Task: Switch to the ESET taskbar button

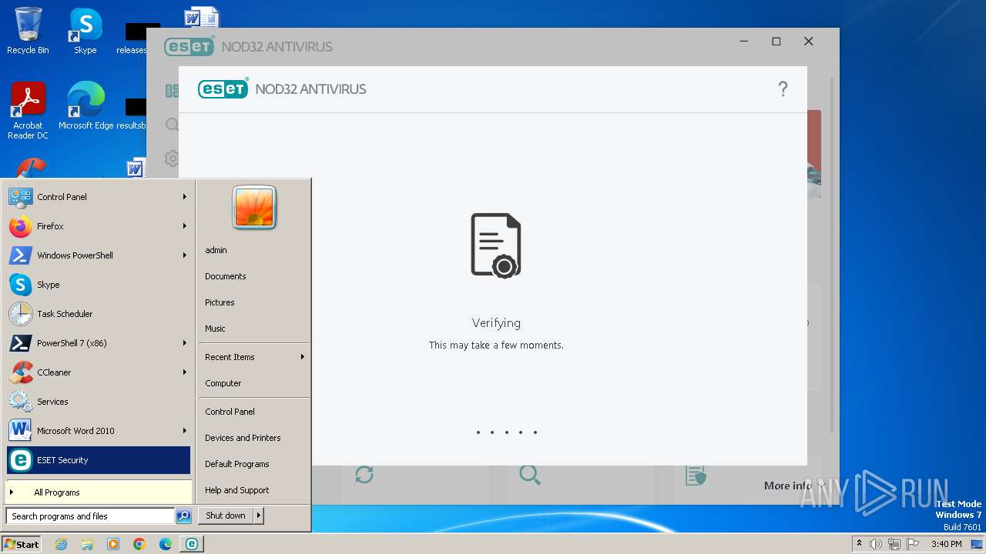Action: pyautogui.click(x=192, y=544)
